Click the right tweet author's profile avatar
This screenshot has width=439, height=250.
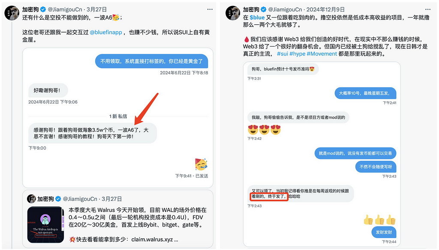click(x=233, y=13)
